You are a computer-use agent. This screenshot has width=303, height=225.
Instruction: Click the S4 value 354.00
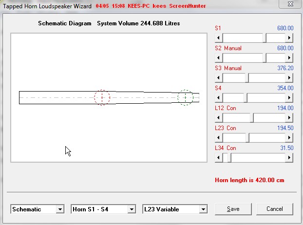[x=285, y=88]
